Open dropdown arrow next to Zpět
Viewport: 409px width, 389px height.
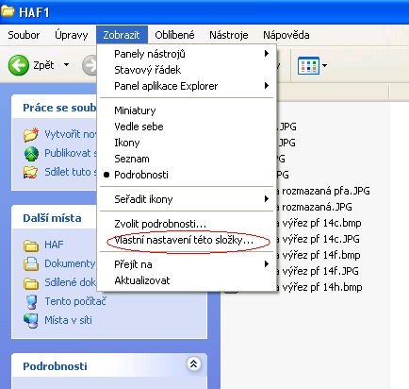pos(66,65)
